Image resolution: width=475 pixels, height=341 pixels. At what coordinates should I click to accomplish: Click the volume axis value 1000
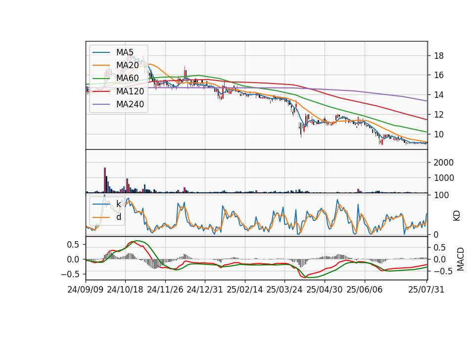click(x=444, y=178)
